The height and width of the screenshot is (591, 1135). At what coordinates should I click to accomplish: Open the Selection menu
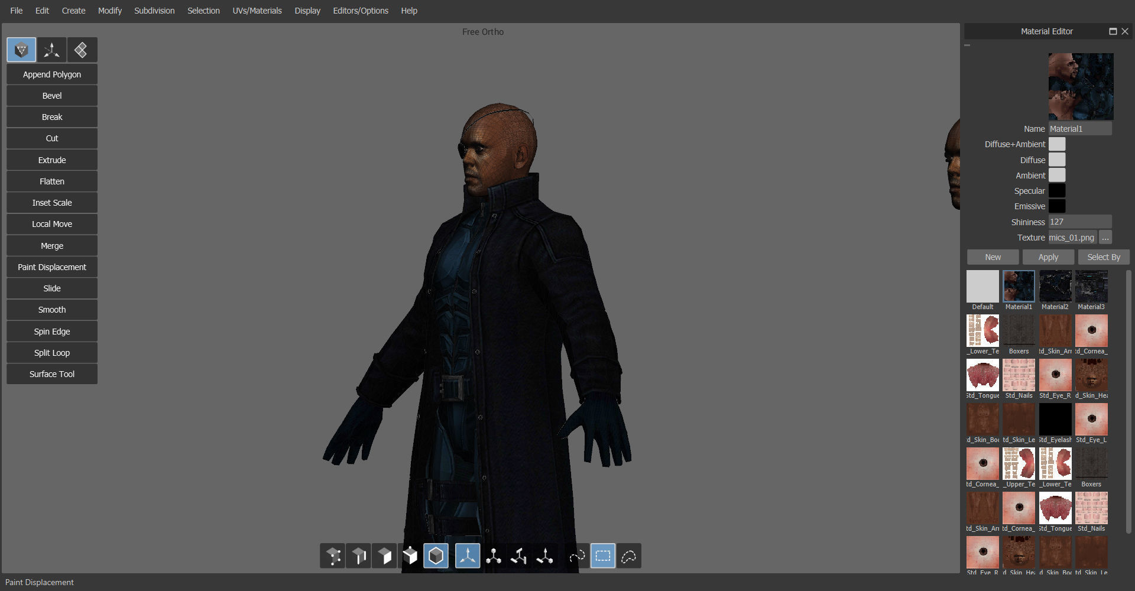203,11
